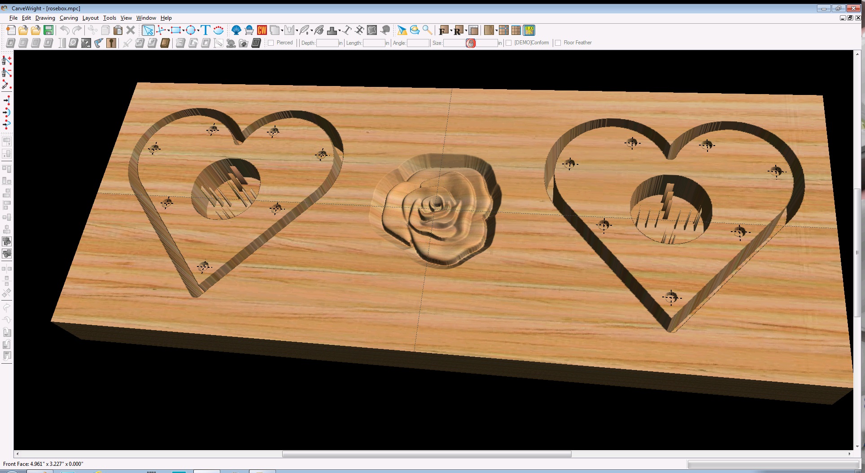This screenshot has width=865, height=473.
Task: Click the red CW icon
Action: pos(262,30)
